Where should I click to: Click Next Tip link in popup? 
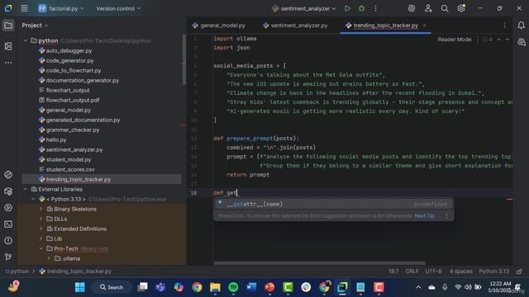pyautogui.click(x=424, y=216)
